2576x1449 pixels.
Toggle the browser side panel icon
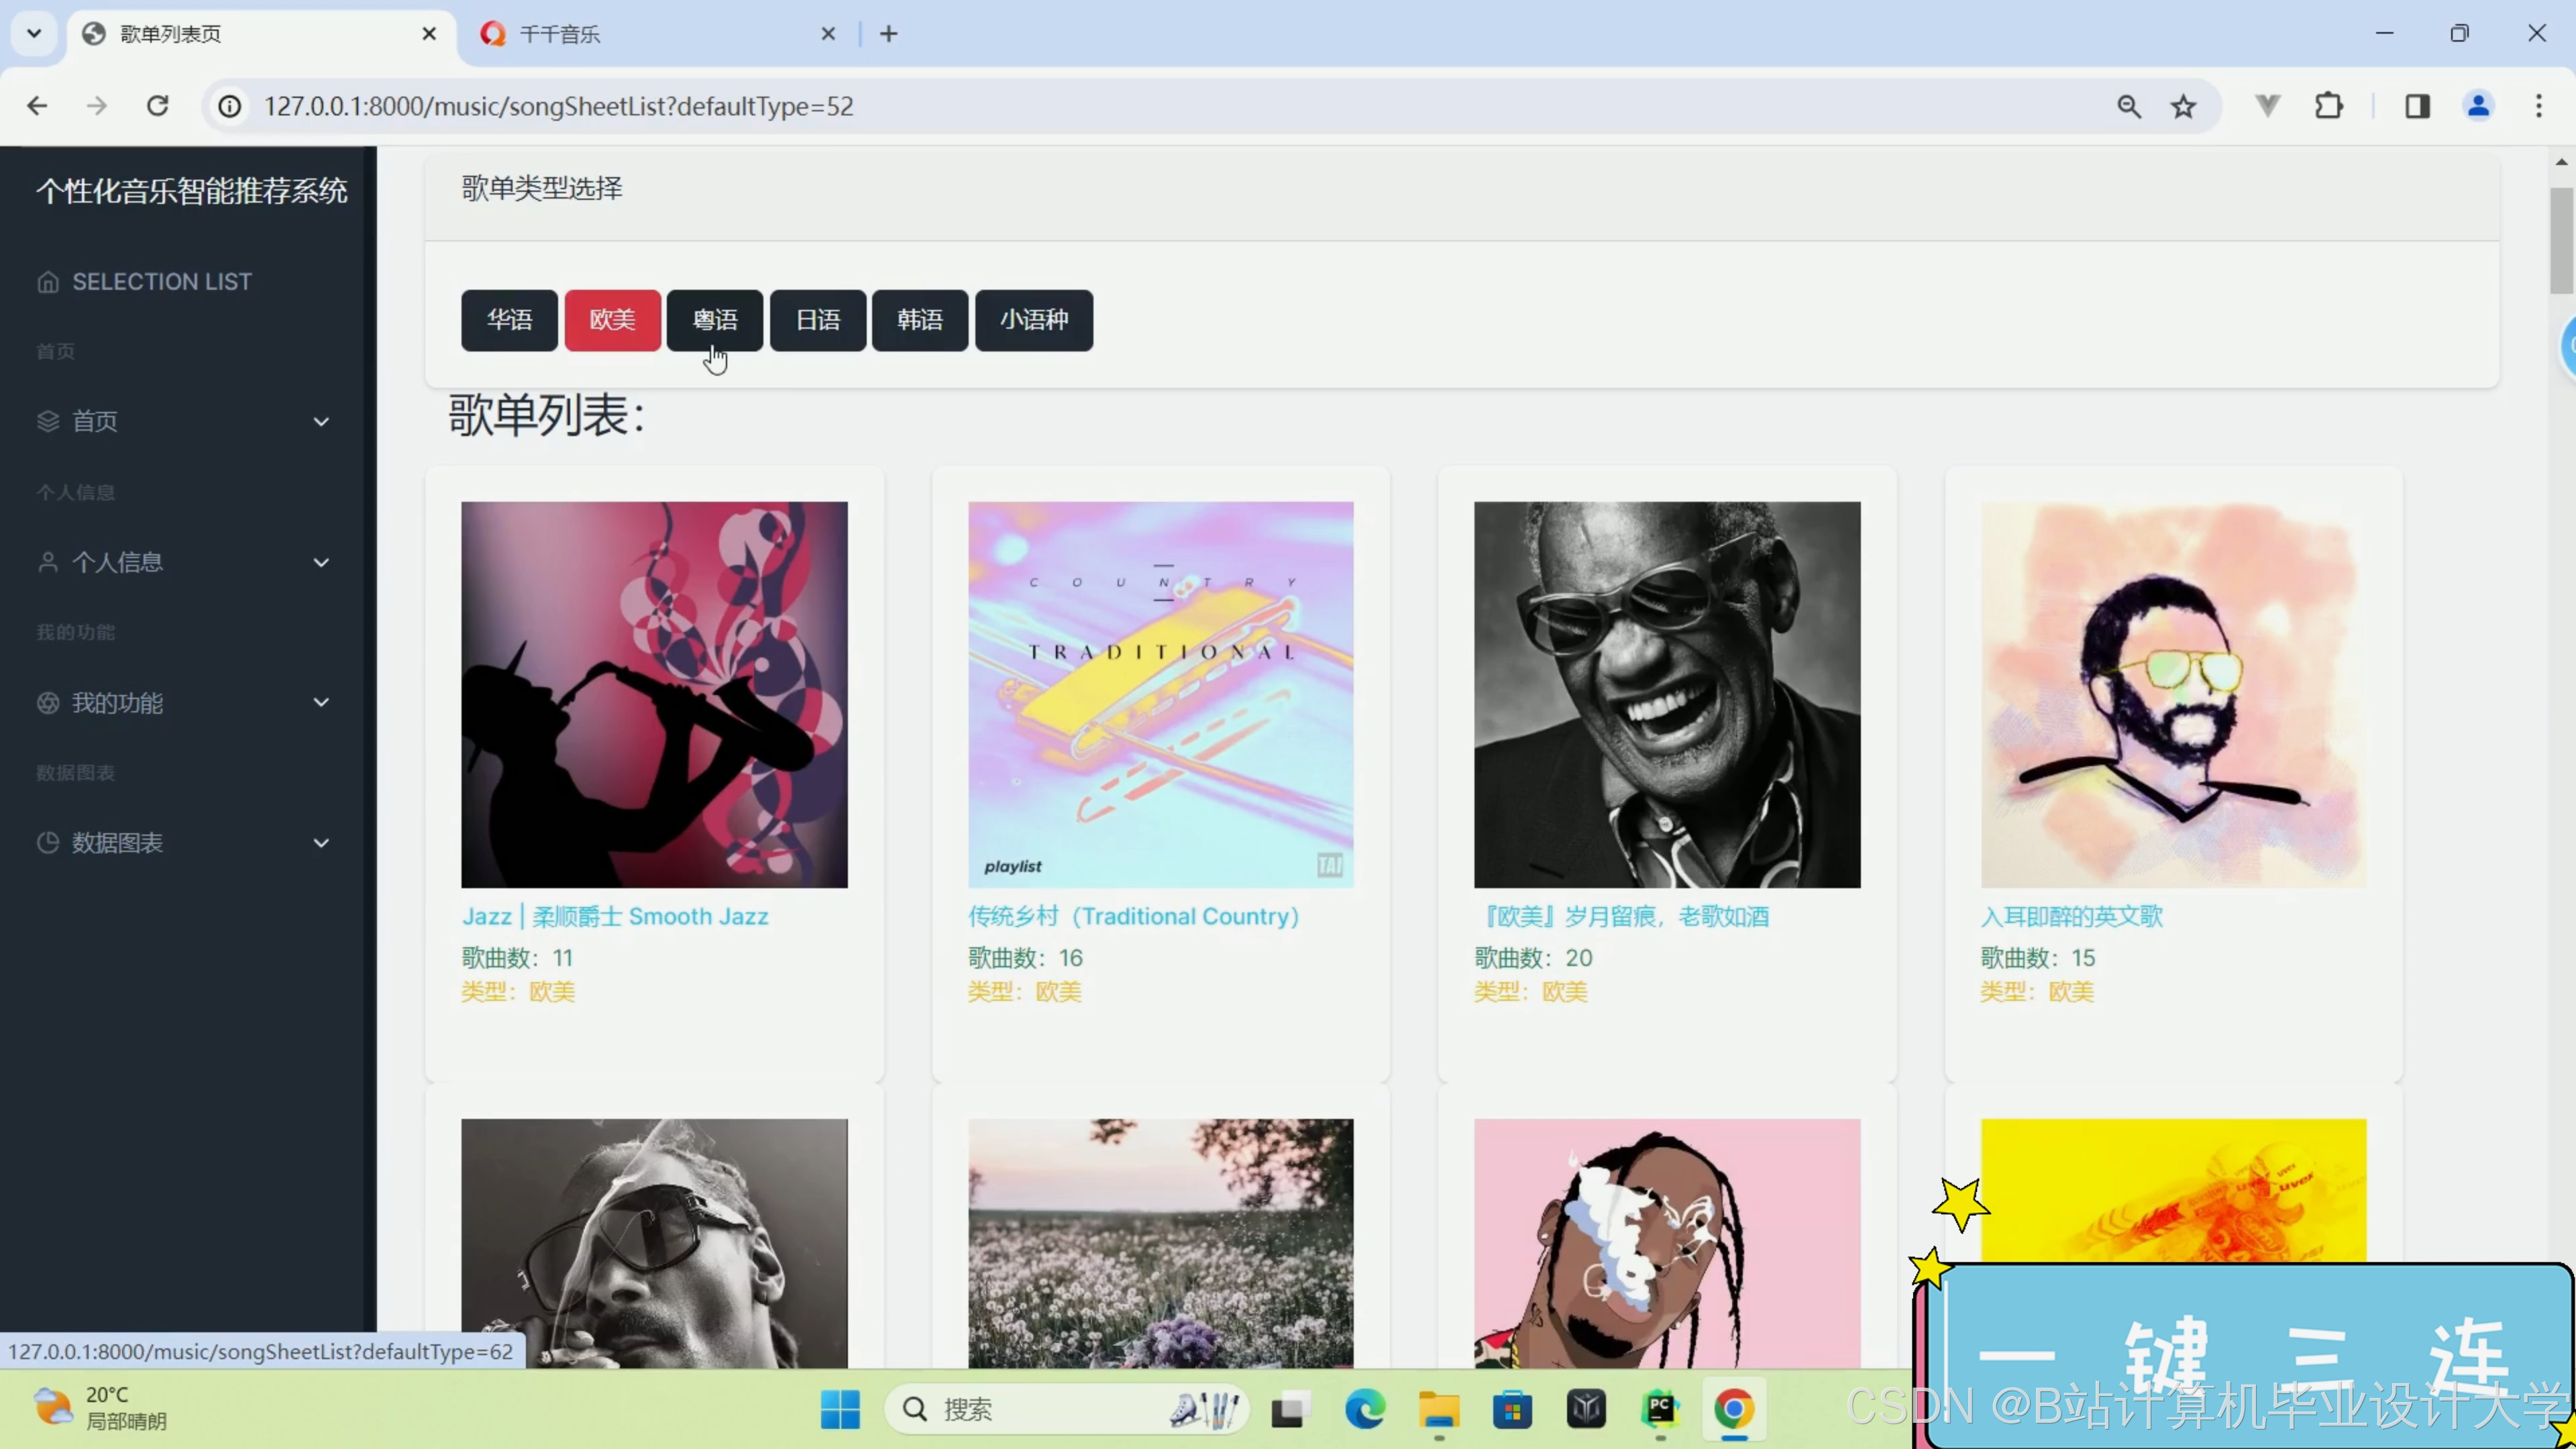[x=2417, y=106]
